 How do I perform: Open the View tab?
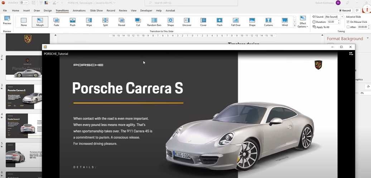(x=134, y=10)
